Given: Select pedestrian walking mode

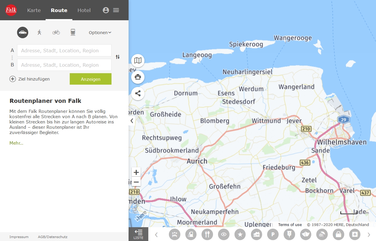Looking at the screenshot, I should [x=39, y=33].
